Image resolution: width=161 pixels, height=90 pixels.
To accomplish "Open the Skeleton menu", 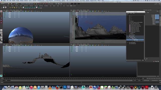I will (x=64, y=0).
